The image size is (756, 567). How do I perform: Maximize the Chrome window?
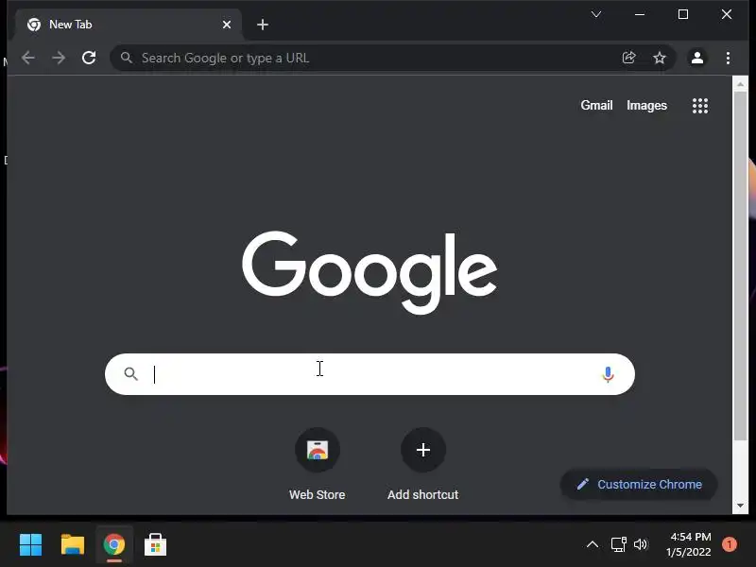coord(682,14)
